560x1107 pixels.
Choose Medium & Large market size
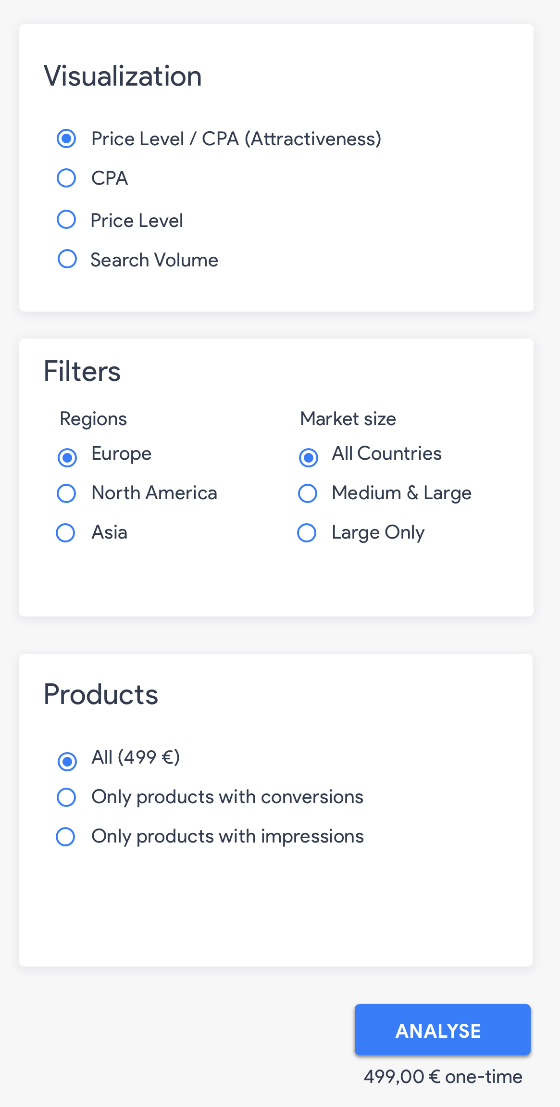click(x=307, y=492)
